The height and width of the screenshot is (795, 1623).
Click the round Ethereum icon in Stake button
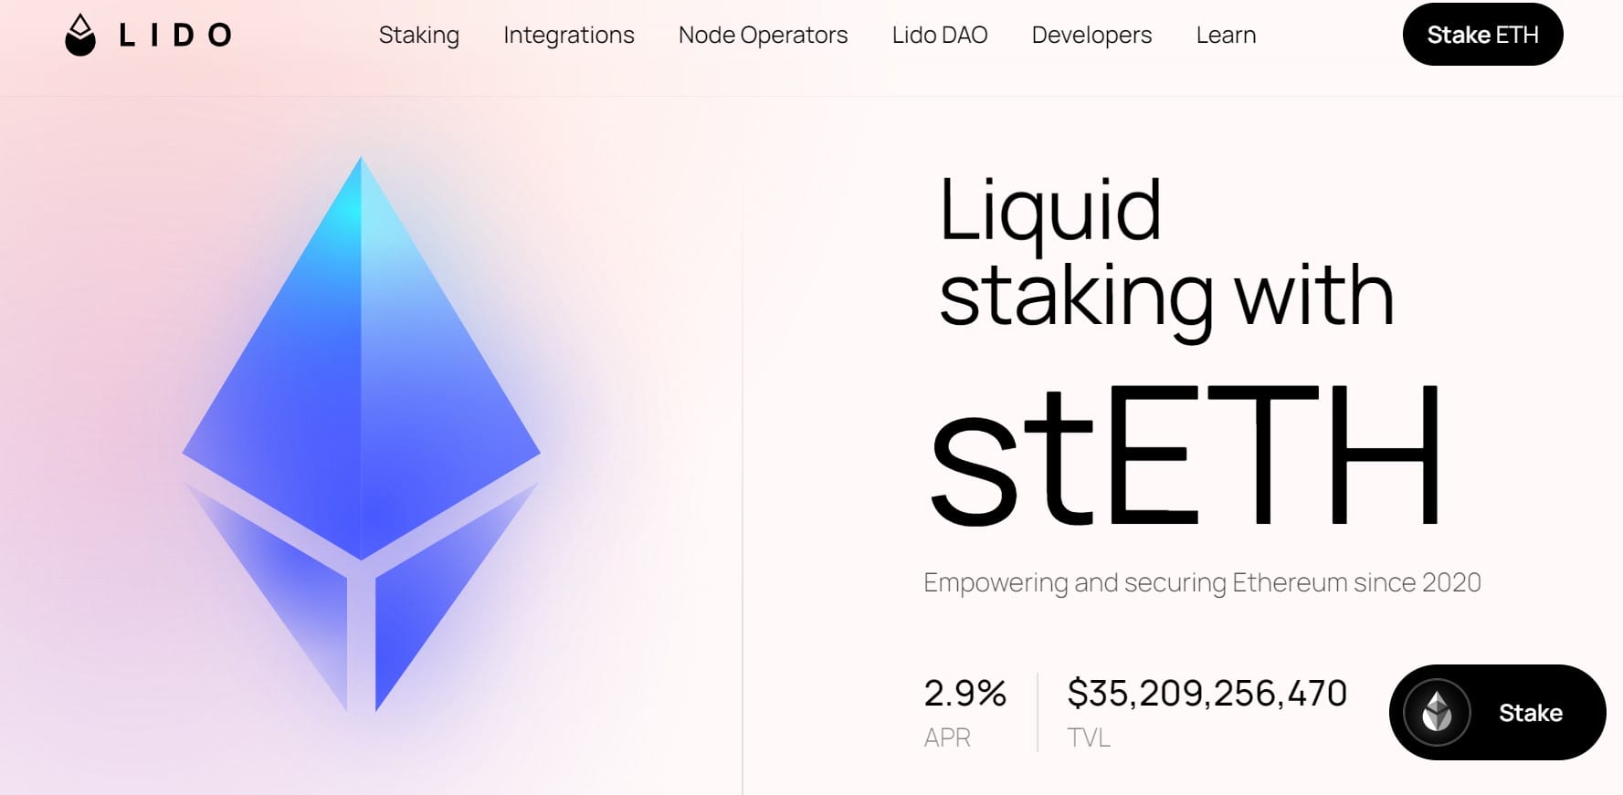coord(1437,712)
